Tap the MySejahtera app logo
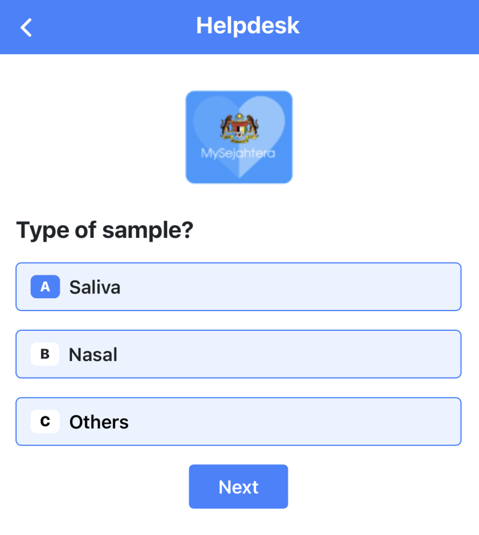479x535 pixels. click(239, 137)
